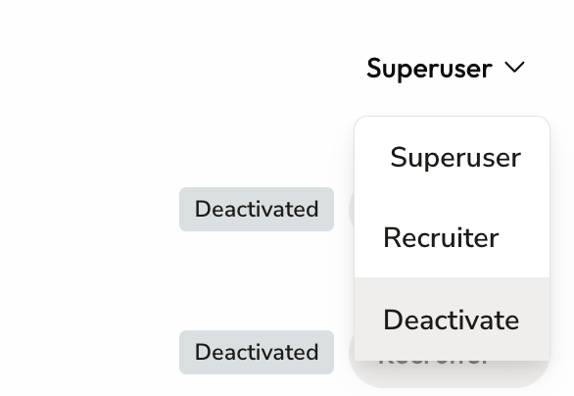Click the current role value Superuser

429,69
